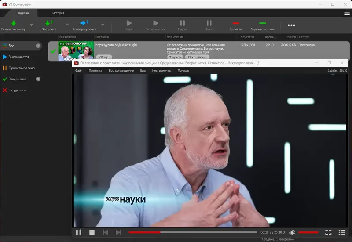Click the green Paste link arrow icon
The width and height of the screenshot is (352, 242).
coord(14,23)
